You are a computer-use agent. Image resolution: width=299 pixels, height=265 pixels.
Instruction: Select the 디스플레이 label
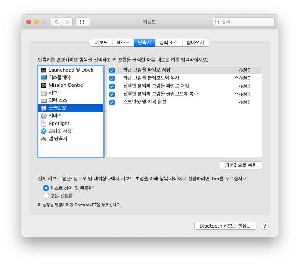pos(59,77)
